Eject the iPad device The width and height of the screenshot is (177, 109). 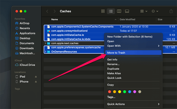tap(36, 77)
